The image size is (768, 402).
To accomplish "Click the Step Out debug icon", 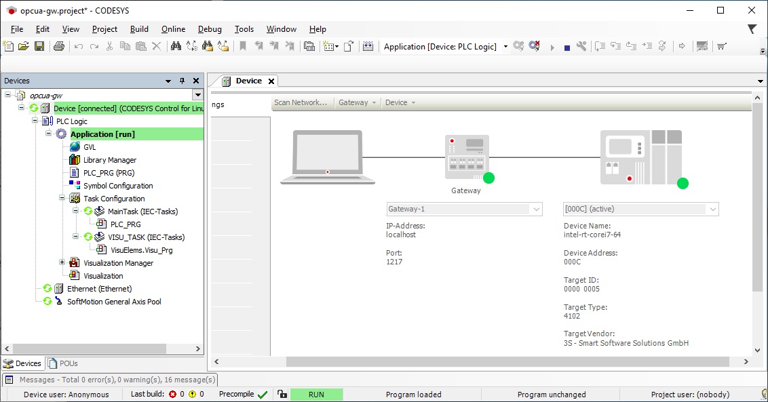I will 632,47.
